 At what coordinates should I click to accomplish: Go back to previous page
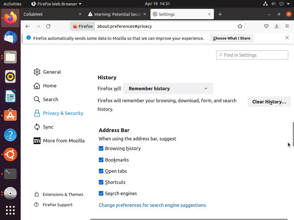[x=28, y=26]
